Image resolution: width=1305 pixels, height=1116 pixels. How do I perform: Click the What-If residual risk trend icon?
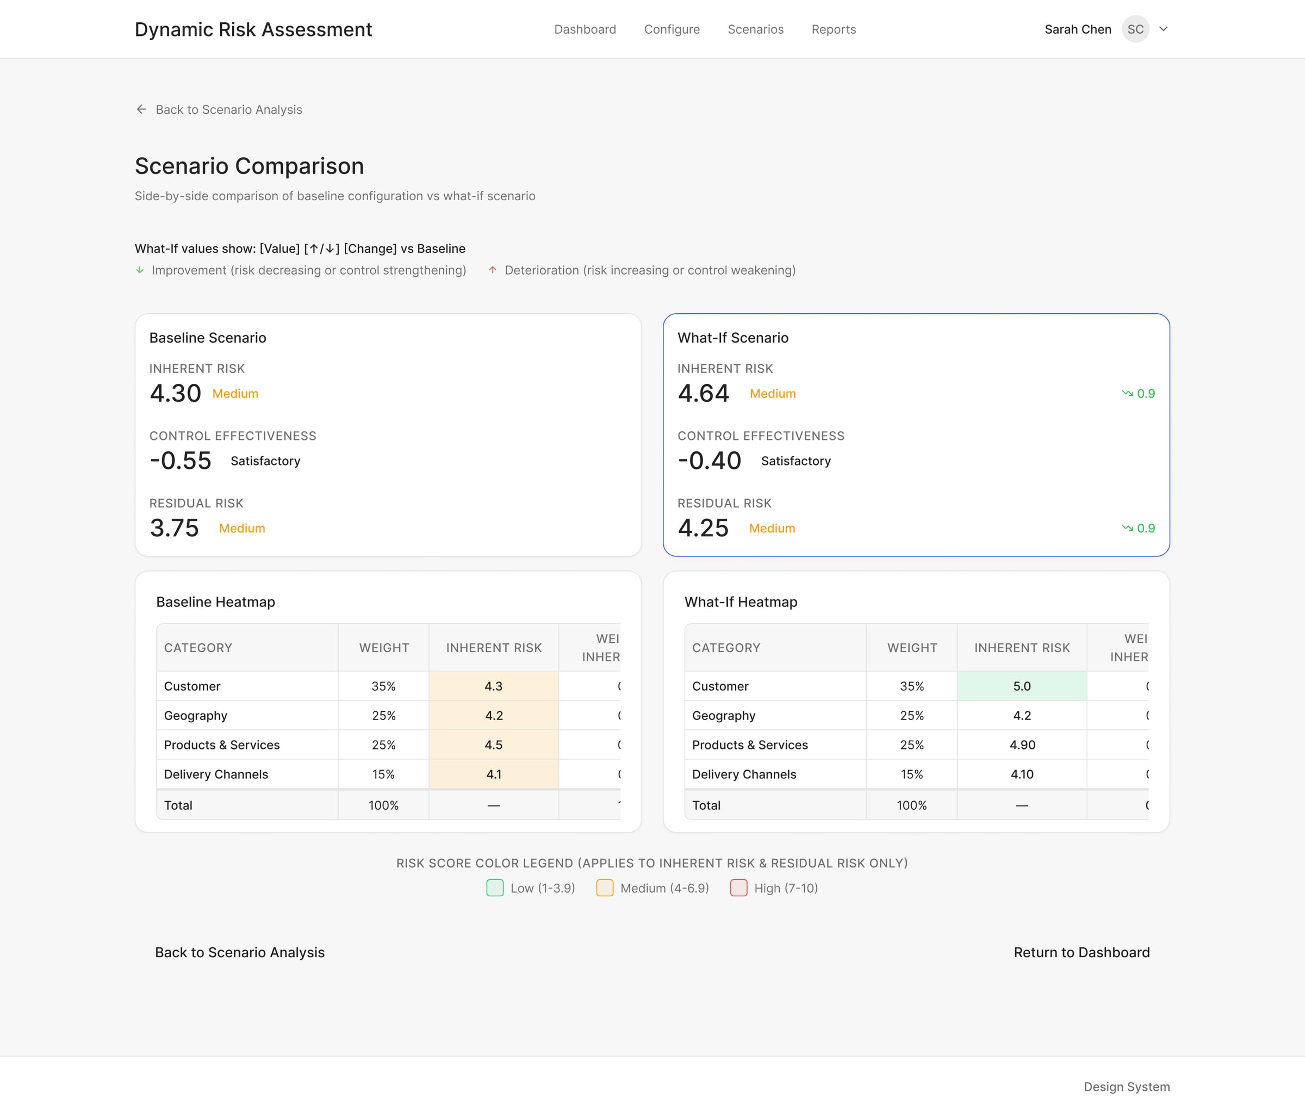pos(1127,529)
